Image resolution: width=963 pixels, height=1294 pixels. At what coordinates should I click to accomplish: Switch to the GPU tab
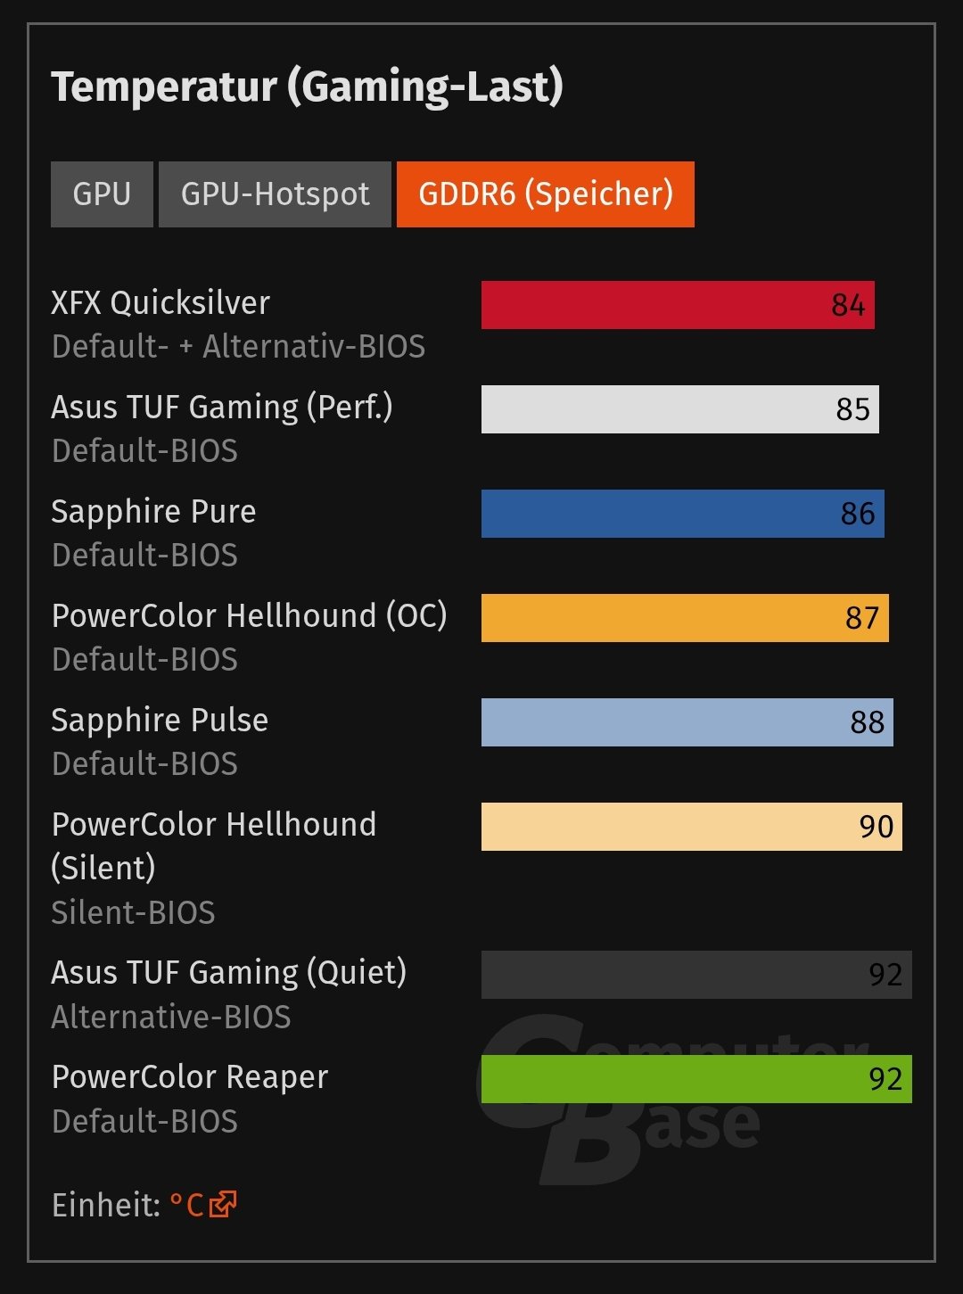pos(102,194)
